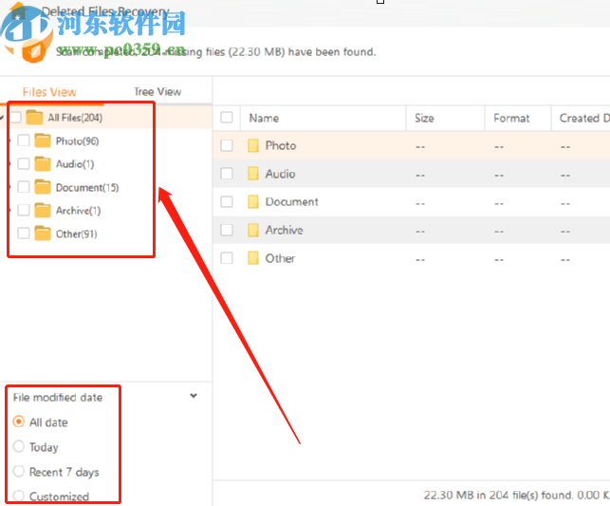The width and height of the screenshot is (610, 506).
Task: Select the Recent 7 days radio button
Action: click(18, 472)
